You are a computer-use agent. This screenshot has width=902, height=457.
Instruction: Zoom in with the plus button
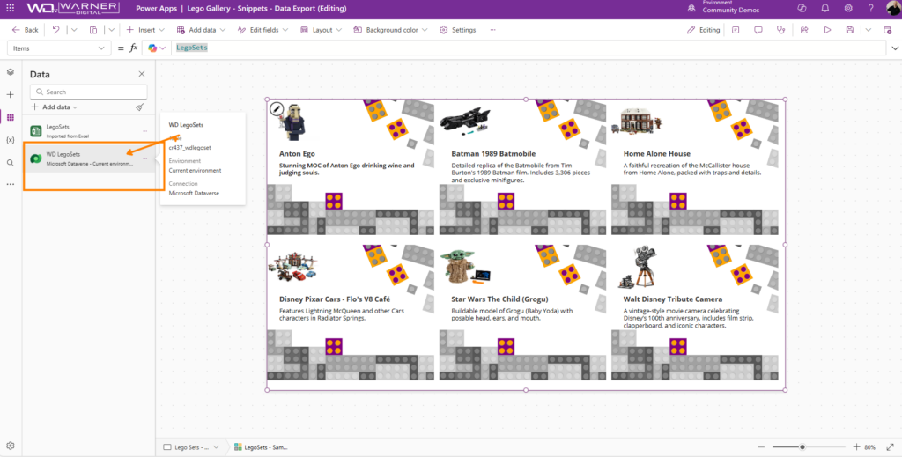pyautogui.click(x=856, y=447)
